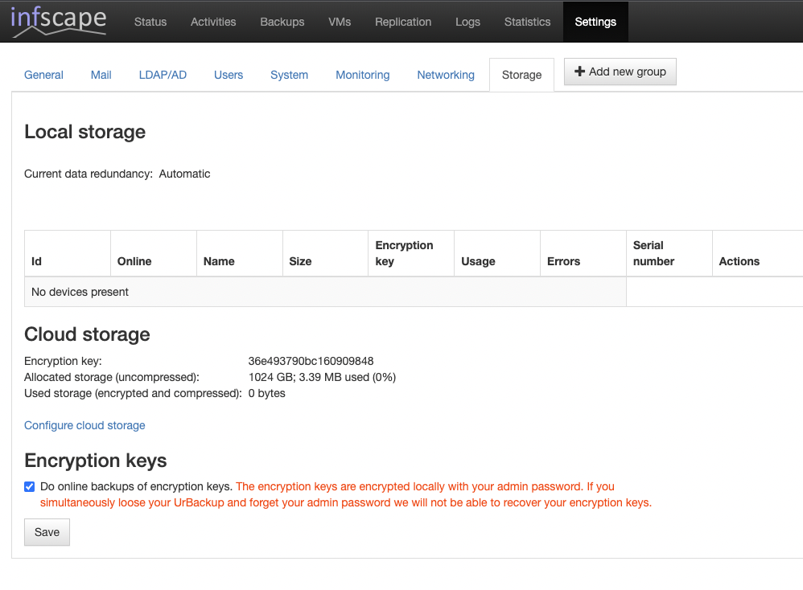Open the Replication page

402,22
